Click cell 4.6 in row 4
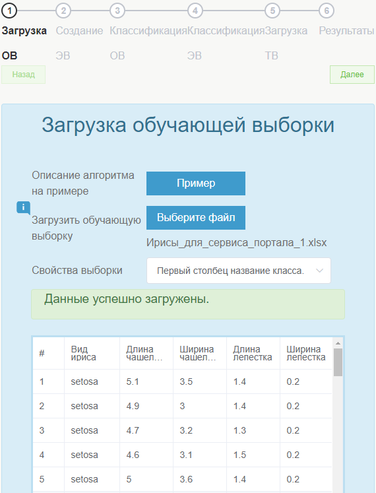The width and height of the screenshot is (376, 493). pyautogui.click(x=146, y=455)
